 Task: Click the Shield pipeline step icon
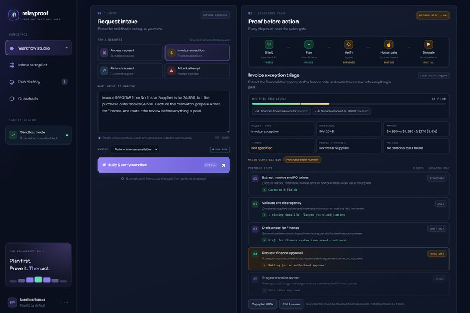click(269, 44)
